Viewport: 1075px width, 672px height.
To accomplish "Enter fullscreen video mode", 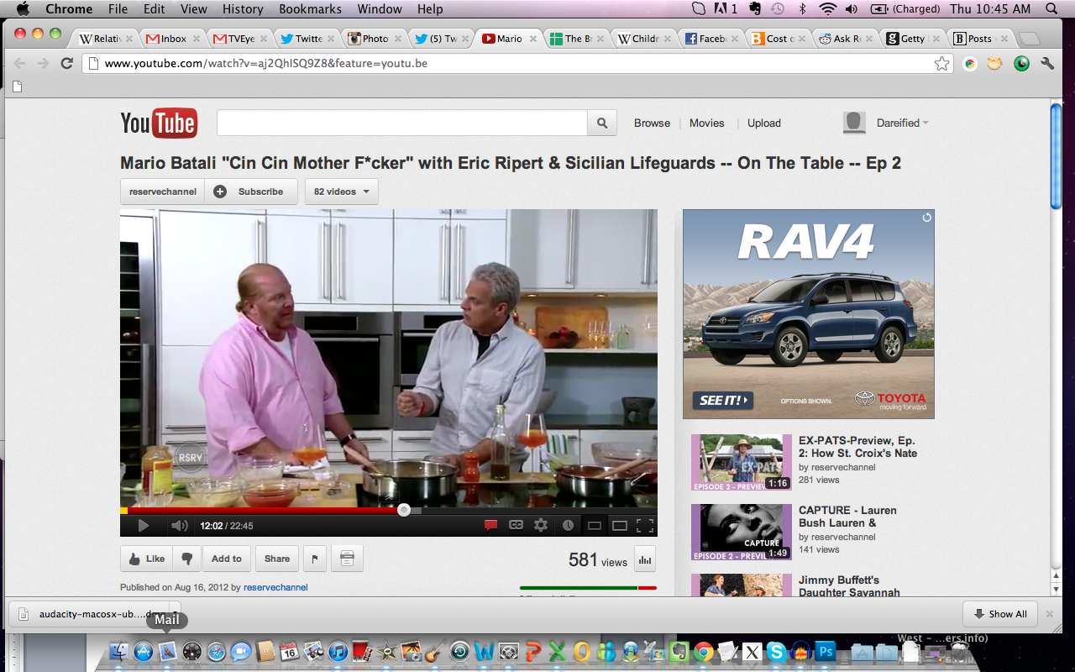I will click(644, 526).
